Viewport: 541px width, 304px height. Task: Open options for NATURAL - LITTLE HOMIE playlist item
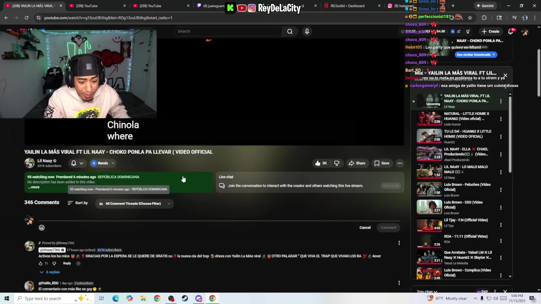tap(501, 119)
